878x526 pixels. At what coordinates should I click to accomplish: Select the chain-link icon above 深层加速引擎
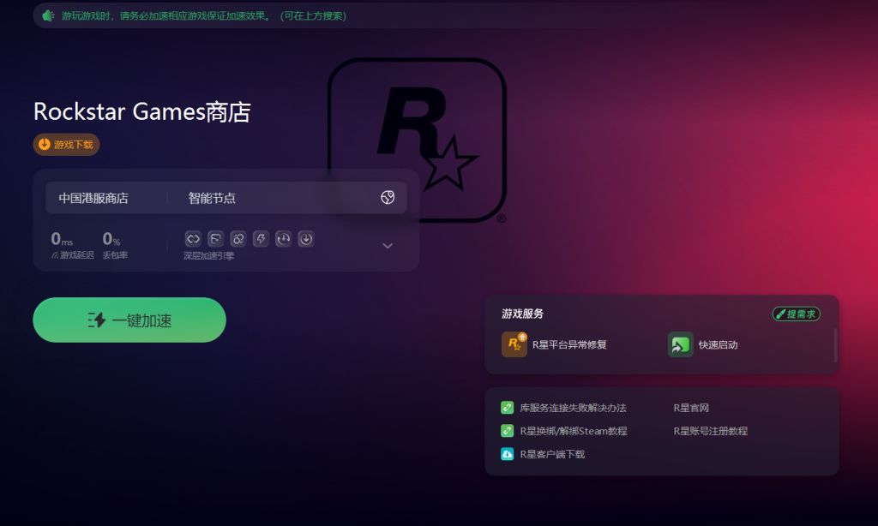pos(193,239)
